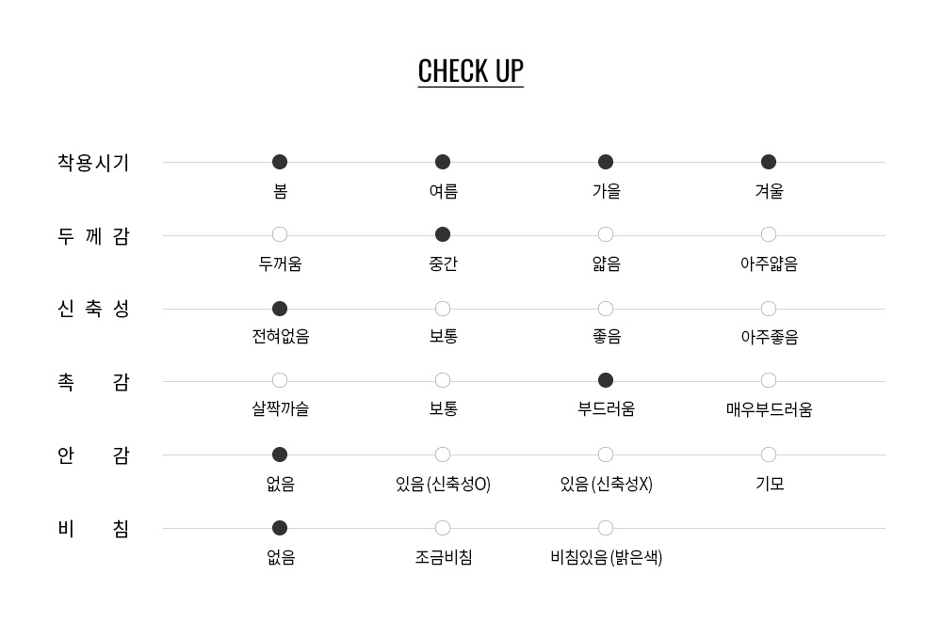Click the CHECK UP heading
942x622 pixels.
tap(470, 72)
